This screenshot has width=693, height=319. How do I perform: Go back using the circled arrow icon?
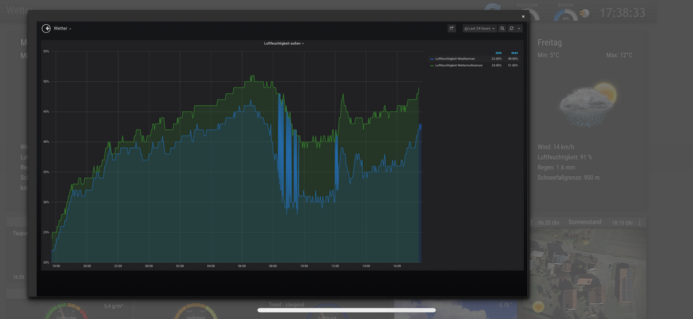click(x=46, y=28)
